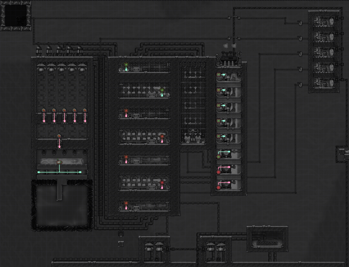Click the green-signal sensor in lower left chamber

tap(59, 162)
